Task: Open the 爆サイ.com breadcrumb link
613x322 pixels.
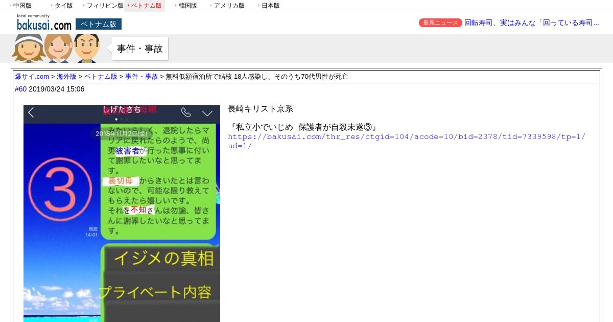Action: (x=32, y=77)
